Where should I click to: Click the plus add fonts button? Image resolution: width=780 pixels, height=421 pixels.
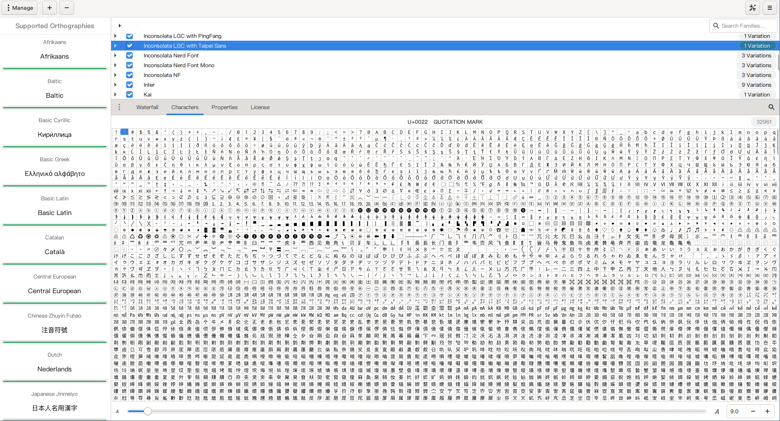[50, 8]
